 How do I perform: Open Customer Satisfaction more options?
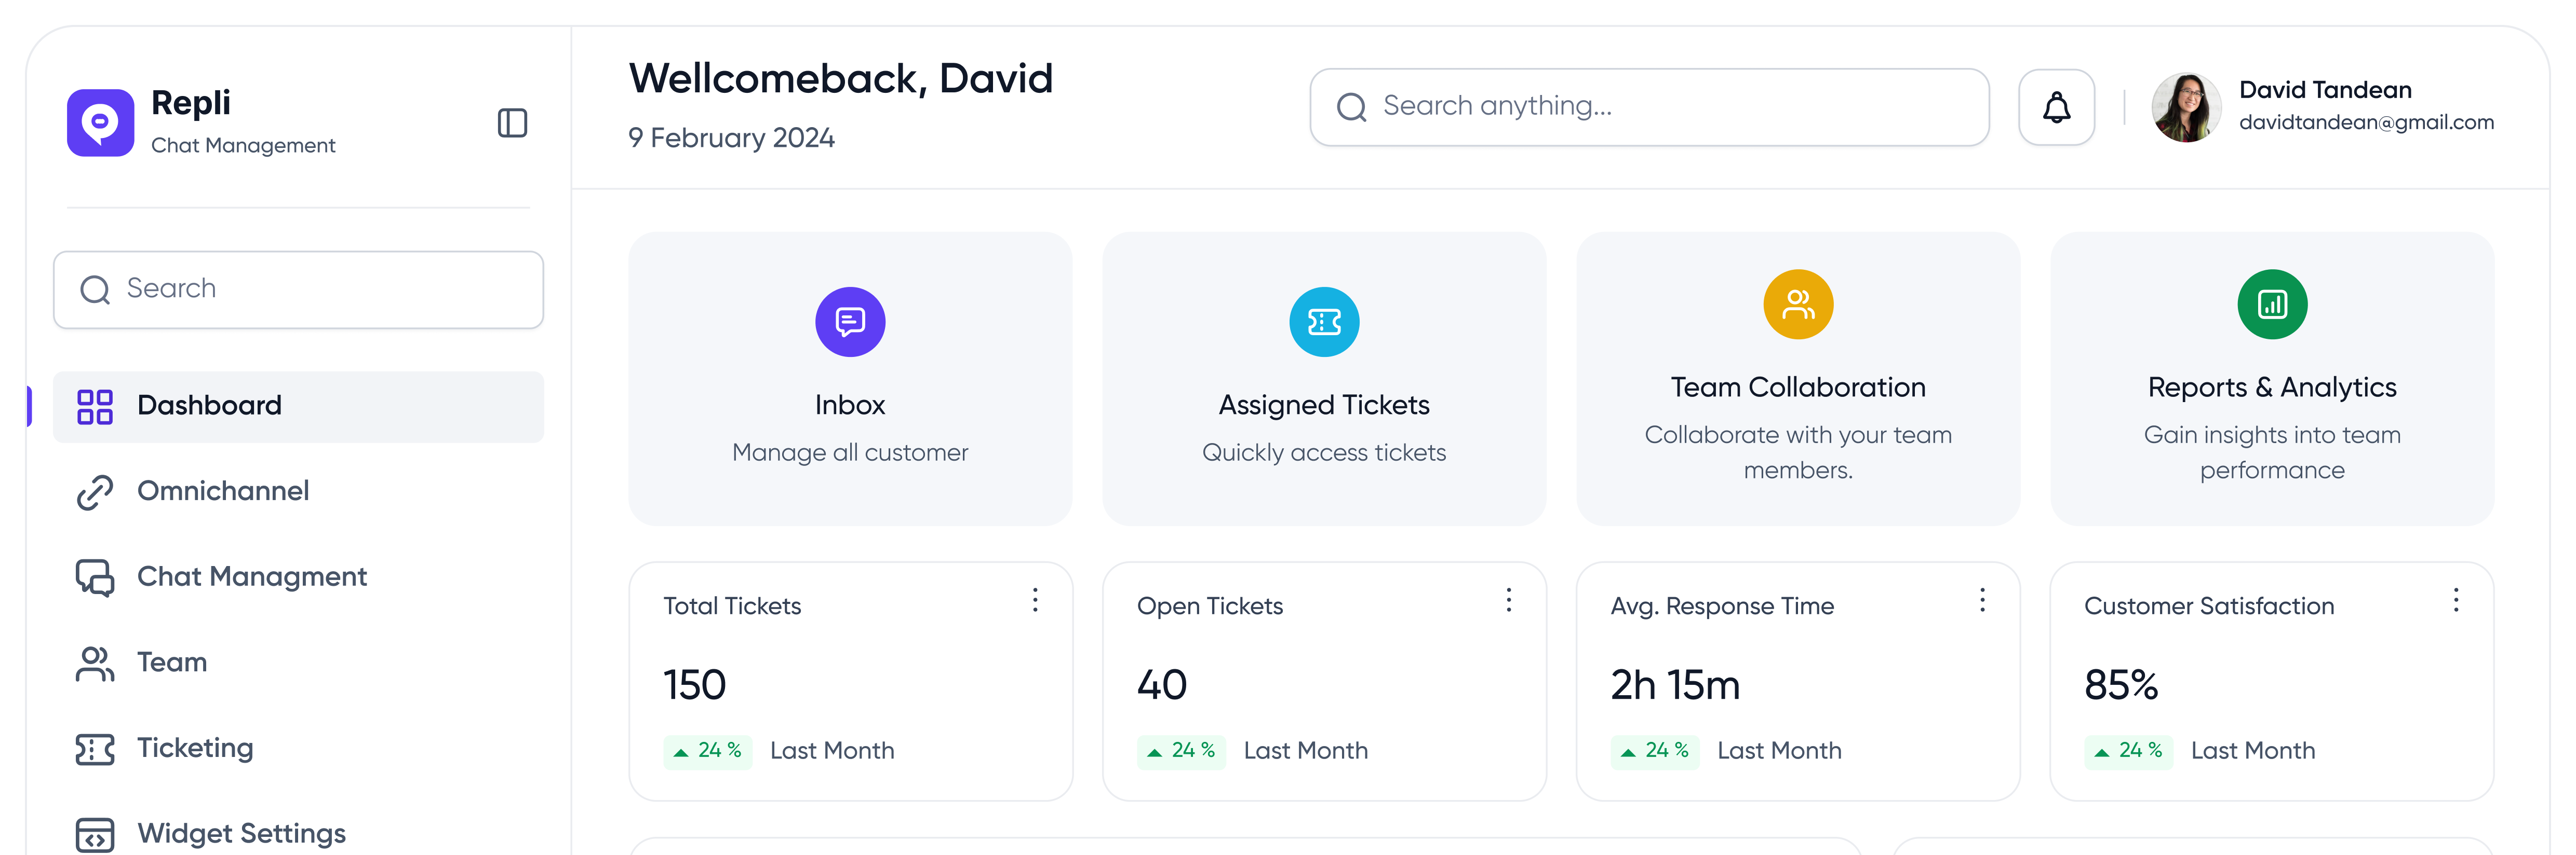(2456, 600)
